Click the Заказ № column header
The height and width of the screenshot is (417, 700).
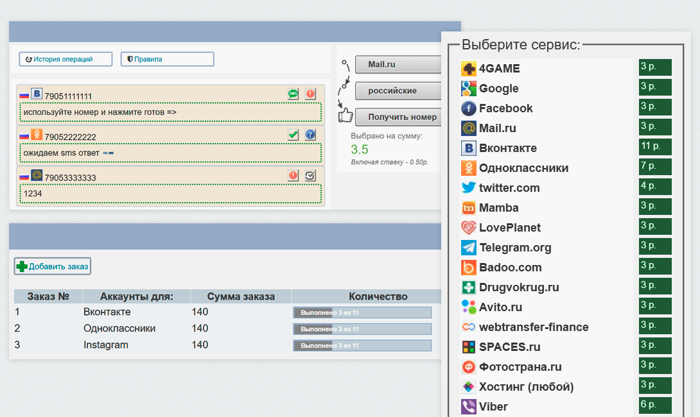(48, 296)
